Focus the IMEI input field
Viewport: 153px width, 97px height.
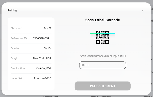click(102, 65)
